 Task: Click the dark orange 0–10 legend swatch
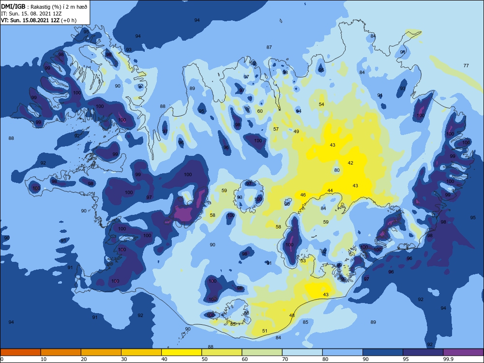pyautogui.click(x=20, y=352)
